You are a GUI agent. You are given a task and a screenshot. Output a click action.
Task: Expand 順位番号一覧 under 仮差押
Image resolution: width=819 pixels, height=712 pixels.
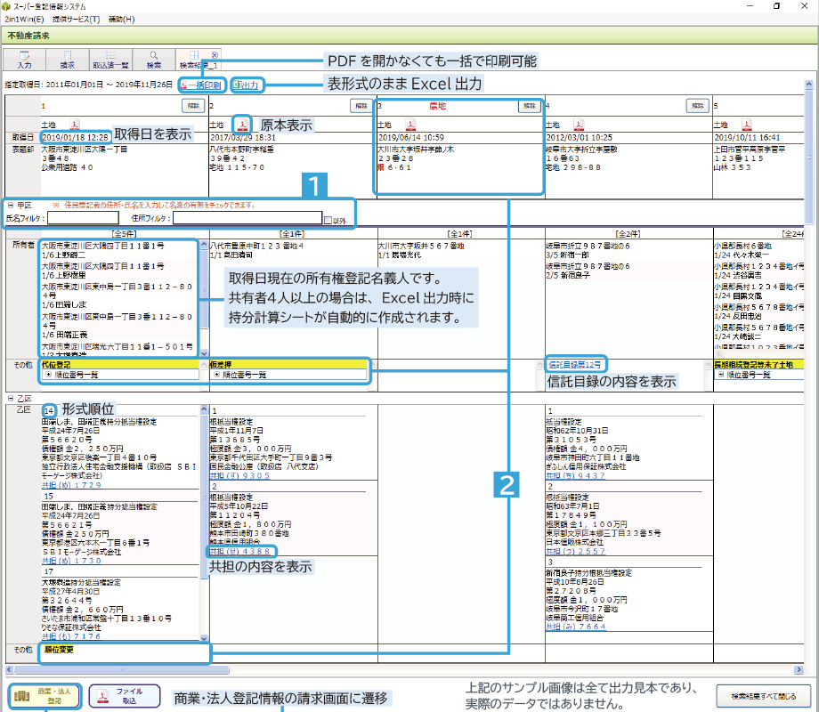pyautogui.click(x=215, y=375)
